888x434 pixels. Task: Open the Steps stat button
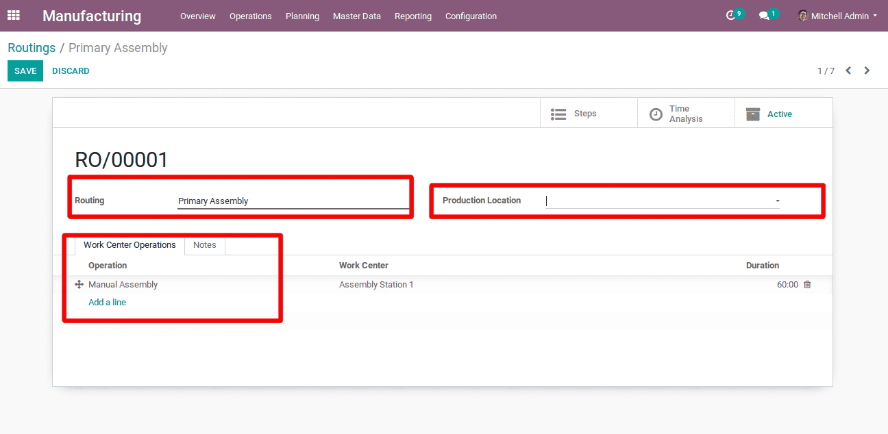(589, 113)
